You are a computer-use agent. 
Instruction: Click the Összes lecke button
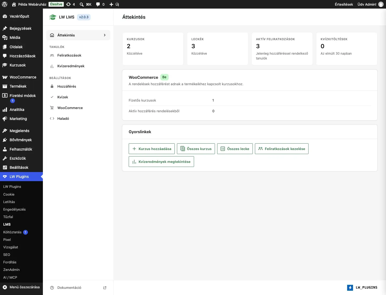(235, 149)
